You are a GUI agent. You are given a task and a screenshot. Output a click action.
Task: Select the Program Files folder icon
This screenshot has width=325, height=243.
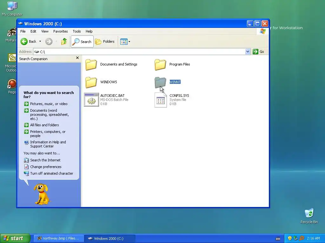point(160,64)
